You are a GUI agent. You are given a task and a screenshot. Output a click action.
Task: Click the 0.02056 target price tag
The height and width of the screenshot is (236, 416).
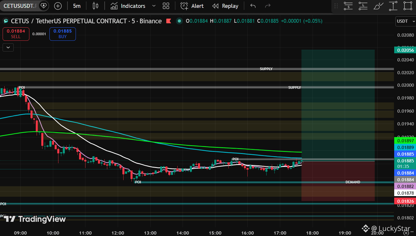click(405, 50)
